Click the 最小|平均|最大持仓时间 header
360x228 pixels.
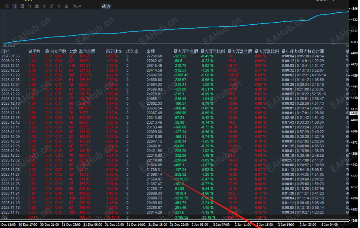tap(303, 51)
